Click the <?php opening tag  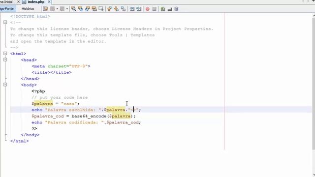click(x=38, y=91)
